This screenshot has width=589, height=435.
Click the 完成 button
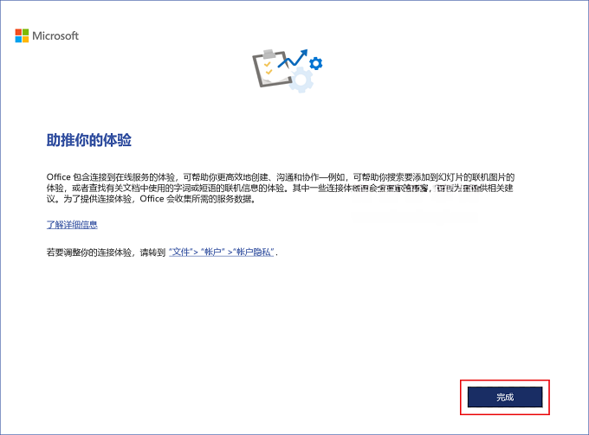[505, 397]
